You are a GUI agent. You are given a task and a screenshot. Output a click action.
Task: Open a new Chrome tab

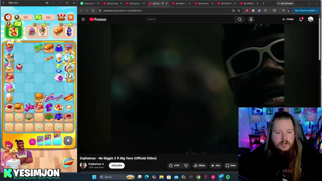(263, 4)
